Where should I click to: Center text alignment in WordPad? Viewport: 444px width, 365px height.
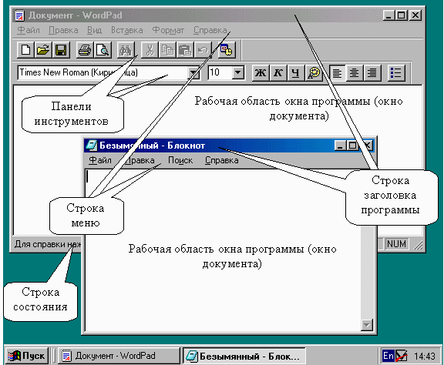355,72
